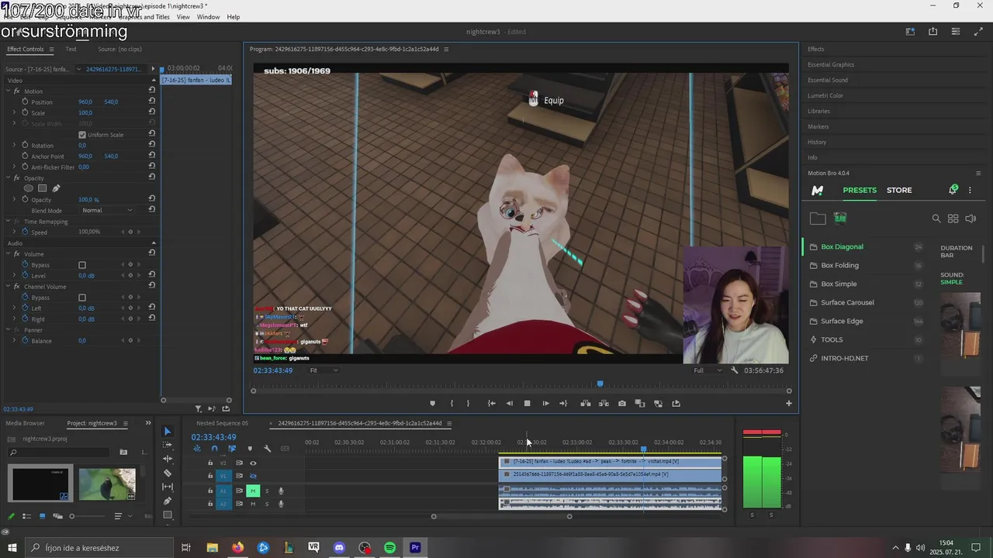993x558 pixels.
Task: Toggle linked selection in timeline
Action: pyautogui.click(x=232, y=449)
